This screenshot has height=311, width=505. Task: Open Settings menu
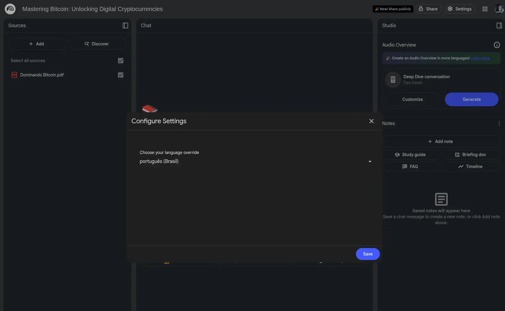tap(460, 9)
